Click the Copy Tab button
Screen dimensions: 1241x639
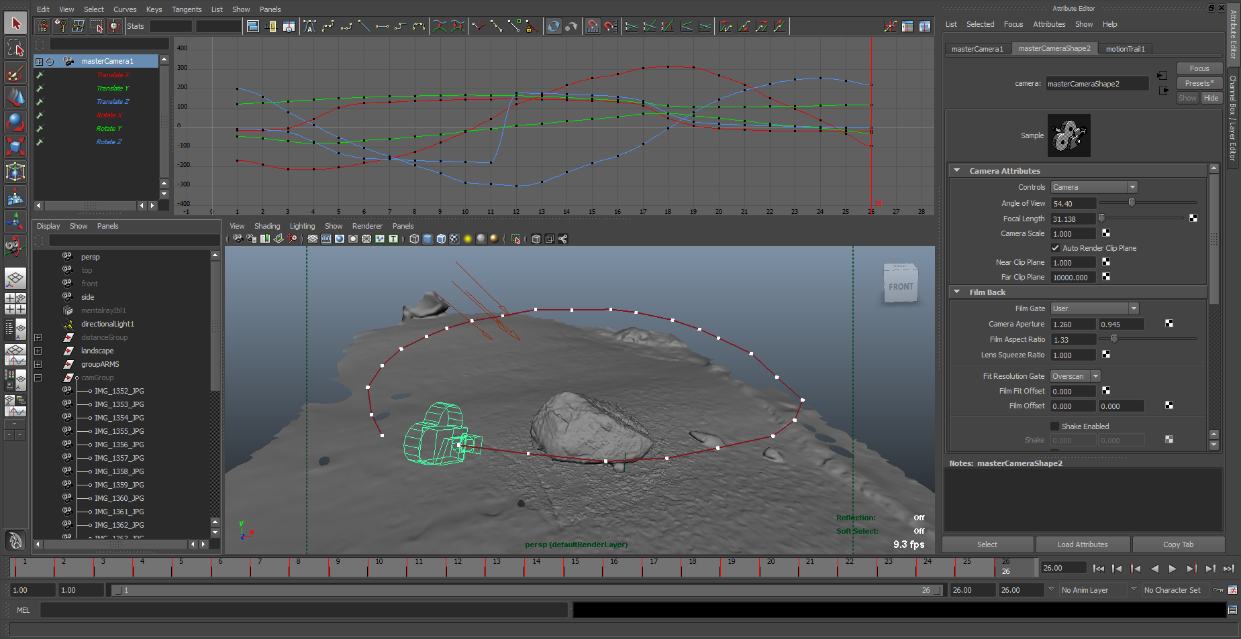(x=1178, y=544)
